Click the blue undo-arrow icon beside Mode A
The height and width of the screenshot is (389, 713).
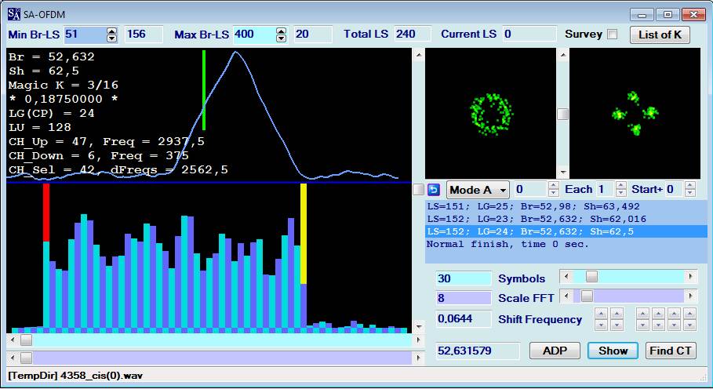pyautogui.click(x=434, y=189)
